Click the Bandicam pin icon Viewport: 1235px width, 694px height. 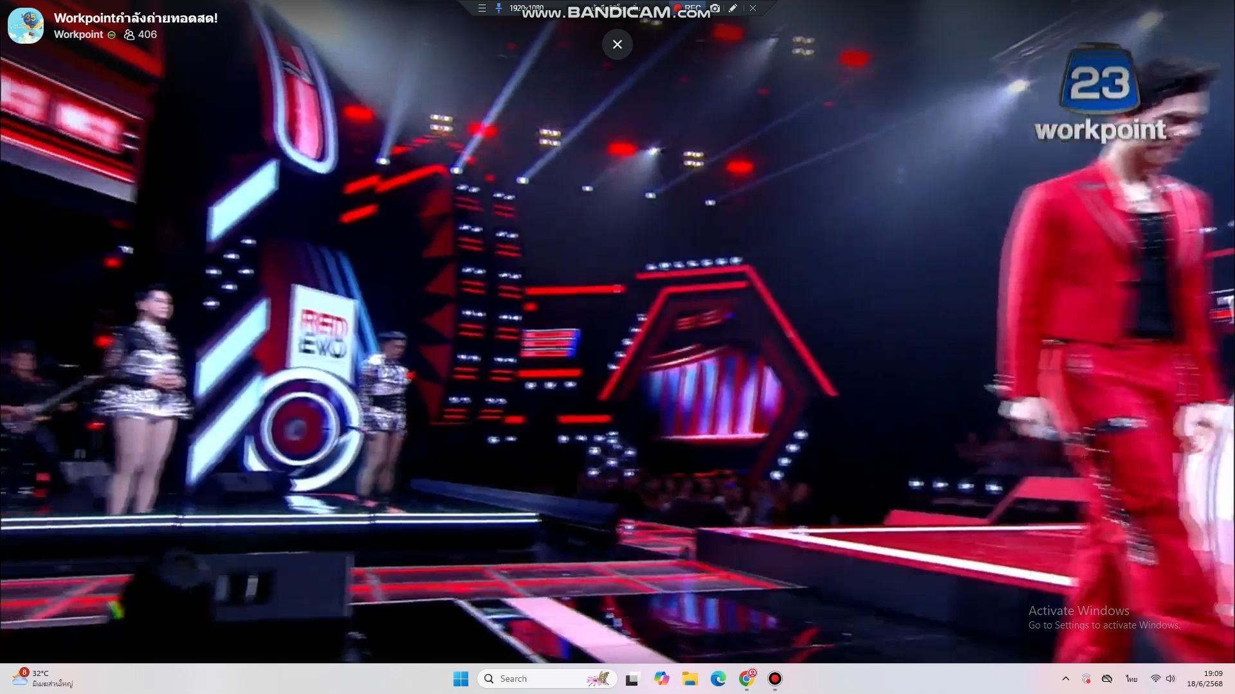(499, 8)
